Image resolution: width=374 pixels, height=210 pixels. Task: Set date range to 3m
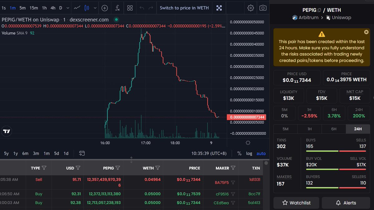click(36, 153)
